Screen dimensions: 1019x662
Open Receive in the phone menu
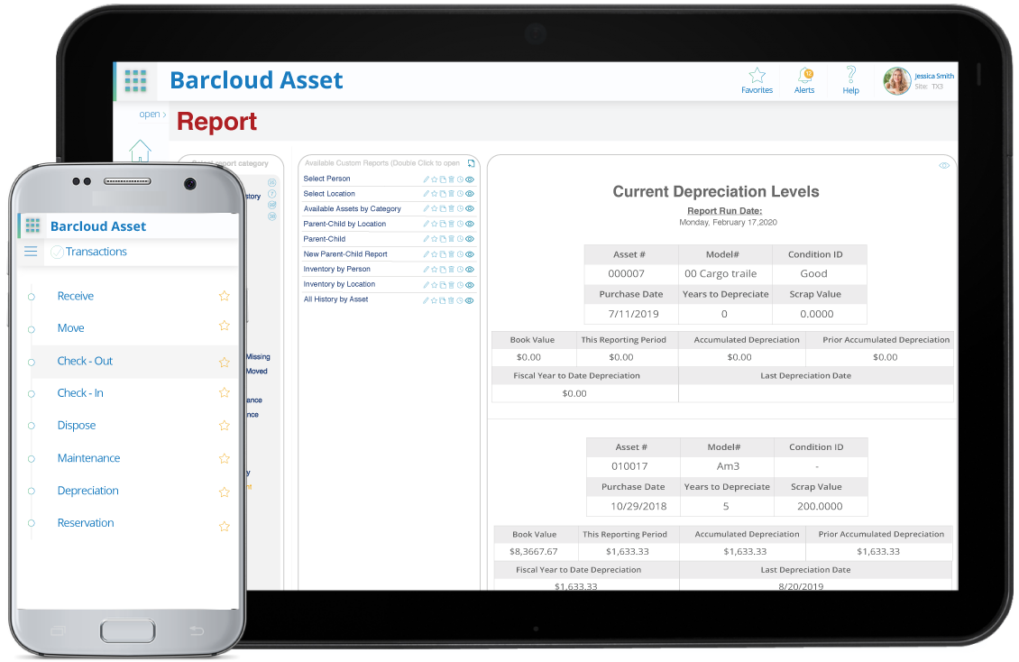[76, 296]
